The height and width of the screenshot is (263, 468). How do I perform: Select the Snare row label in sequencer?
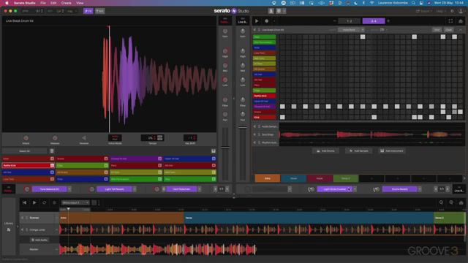point(265,112)
